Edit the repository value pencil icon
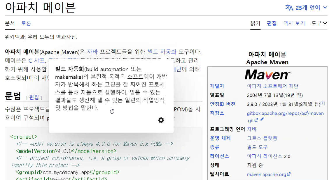The width and height of the screenshot is (329, 180). [x=262, y=119]
